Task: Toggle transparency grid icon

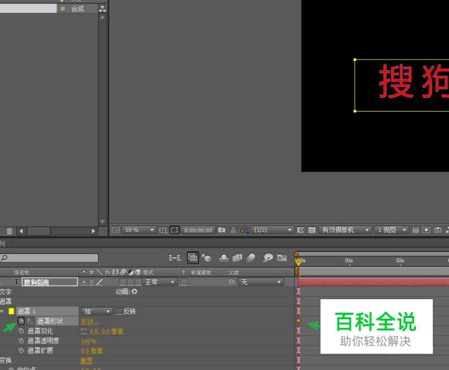Action: click(x=312, y=230)
